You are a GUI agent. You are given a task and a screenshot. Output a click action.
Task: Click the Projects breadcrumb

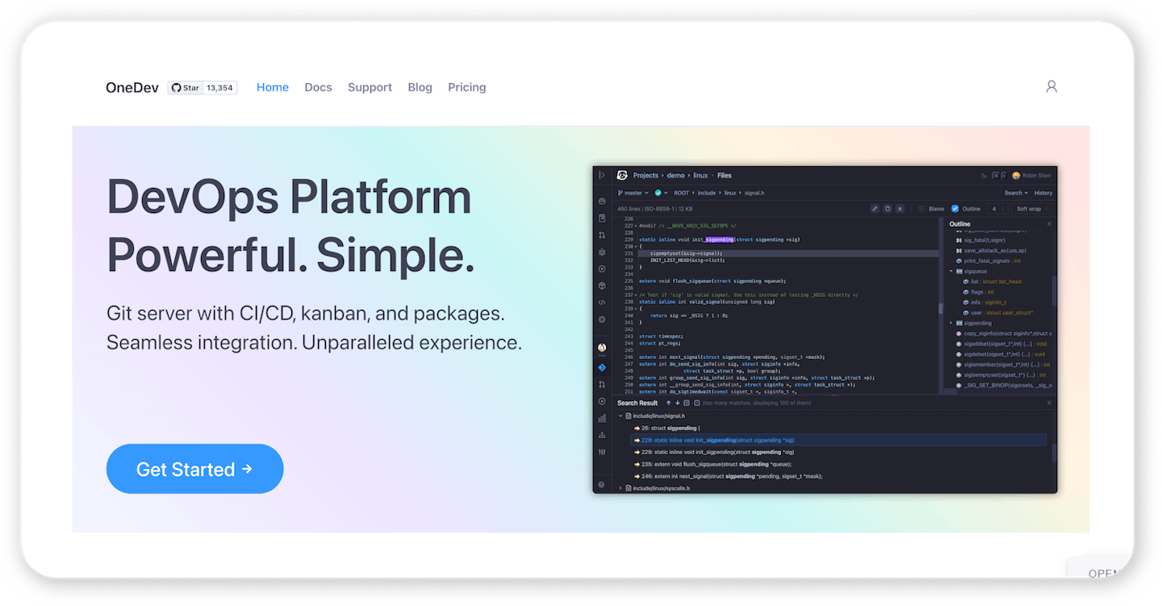tap(646, 175)
